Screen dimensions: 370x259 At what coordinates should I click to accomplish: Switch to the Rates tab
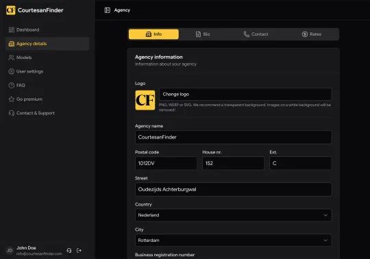pyautogui.click(x=312, y=34)
